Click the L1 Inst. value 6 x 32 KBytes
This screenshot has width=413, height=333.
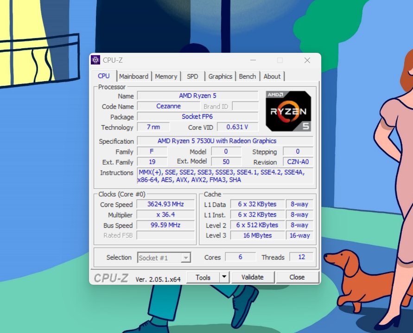pyautogui.click(x=257, y=215)
